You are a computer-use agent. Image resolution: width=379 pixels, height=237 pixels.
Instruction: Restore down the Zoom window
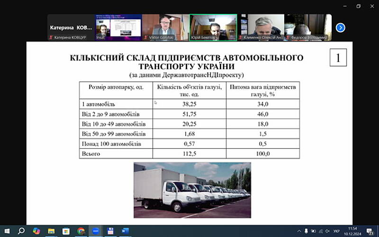coord(359,6)
